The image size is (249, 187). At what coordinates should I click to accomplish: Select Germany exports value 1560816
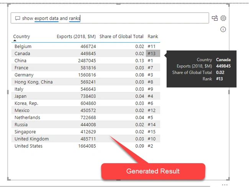pos(87,75)
